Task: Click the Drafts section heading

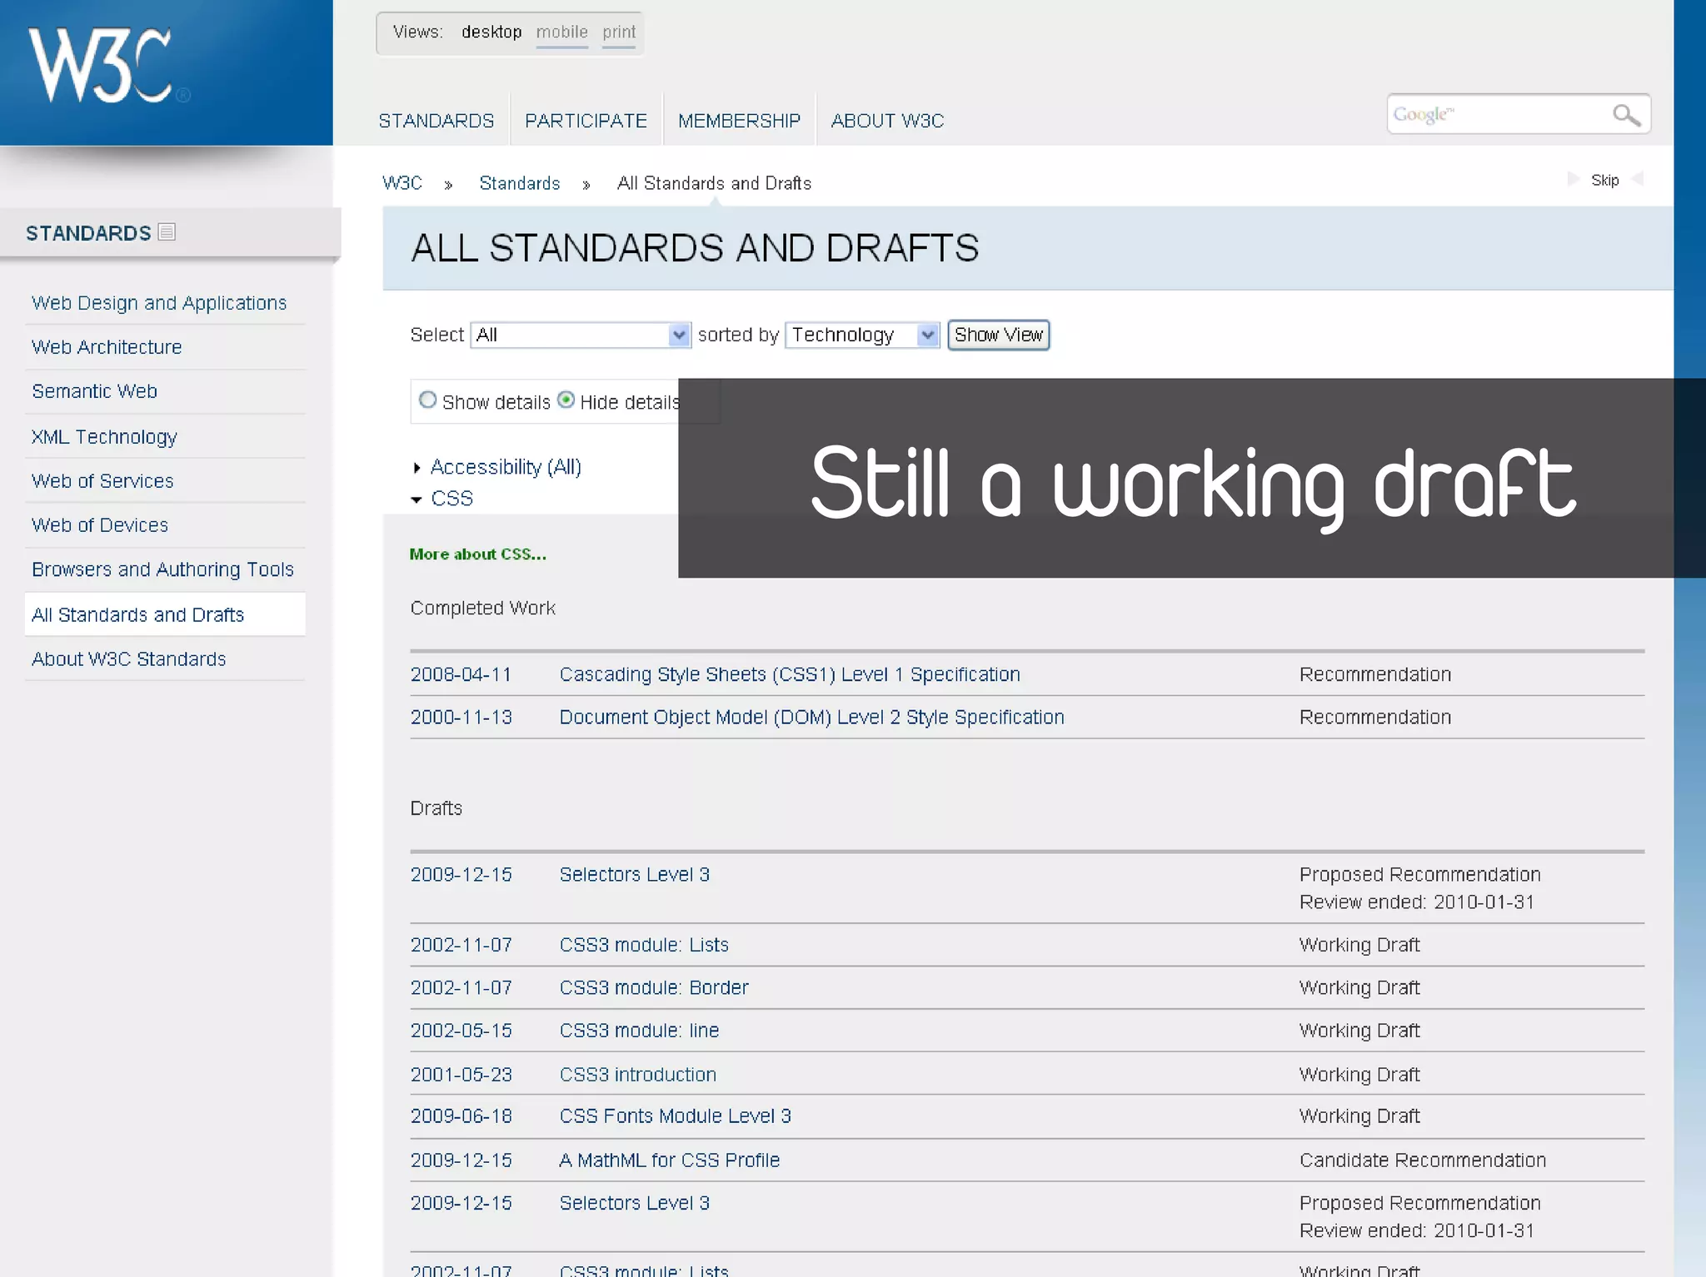Action: [x=436, y=808]
